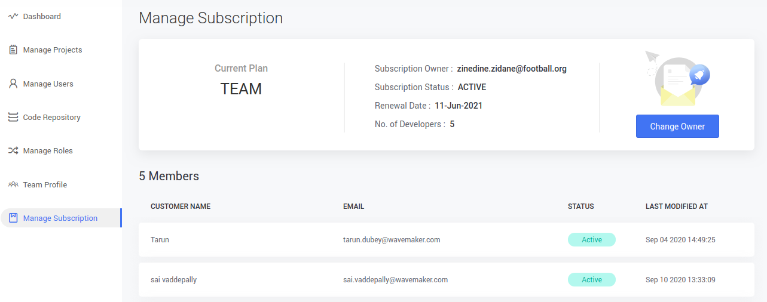Open the Code Repository section
This screenshot has width=767, height=302.
(x=51, y=118)
